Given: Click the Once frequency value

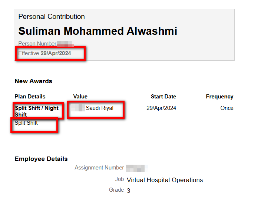Looking at the screenshot, I should tap(227, 108).
